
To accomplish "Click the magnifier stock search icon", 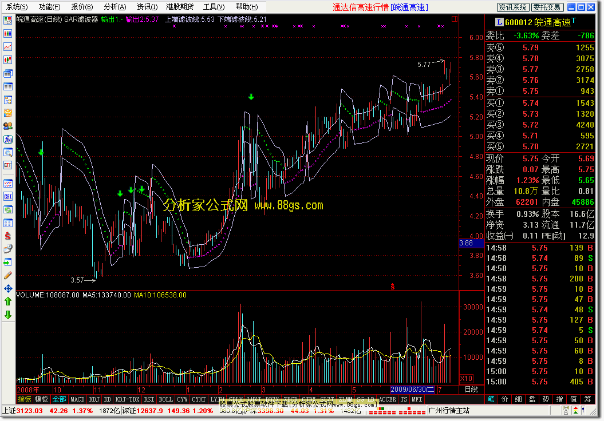I will coord(7,152).
